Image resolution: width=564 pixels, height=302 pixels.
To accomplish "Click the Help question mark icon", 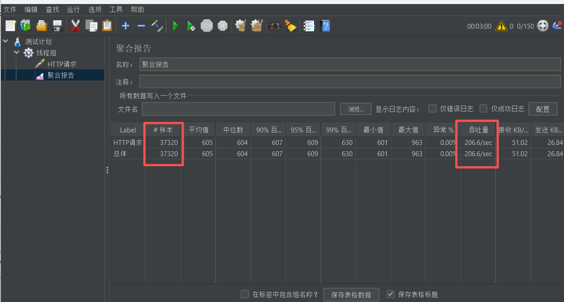I will pyautogui.click(x=325, y=26).
